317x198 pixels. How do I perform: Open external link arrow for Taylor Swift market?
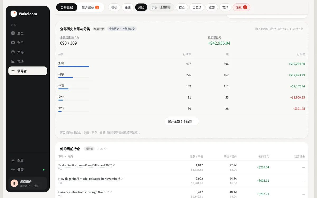(x=114, y=165)
